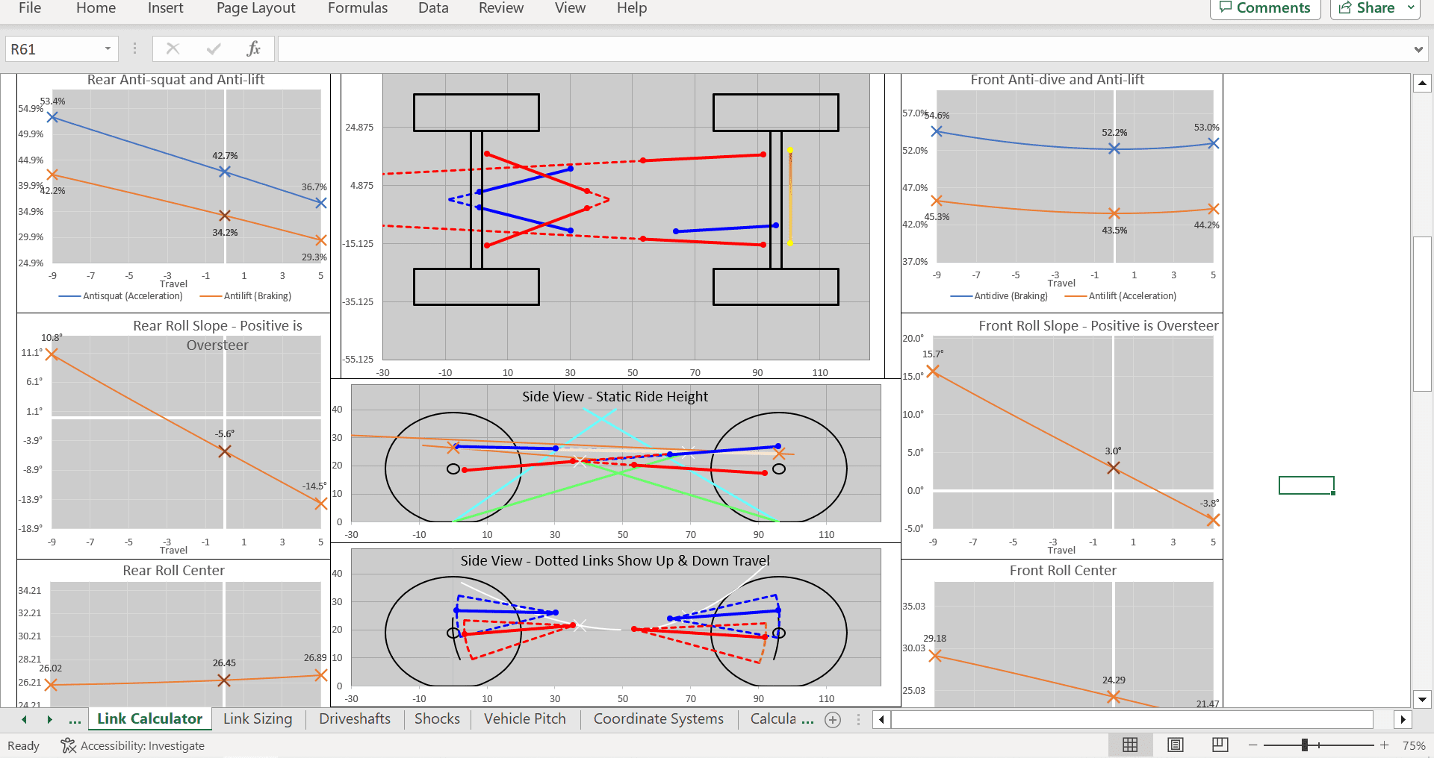Image resolution: width=1434 pixels, height=758 pixels.
Task: Switch to the Driveshafts sheet
Action: click(355, 719)
